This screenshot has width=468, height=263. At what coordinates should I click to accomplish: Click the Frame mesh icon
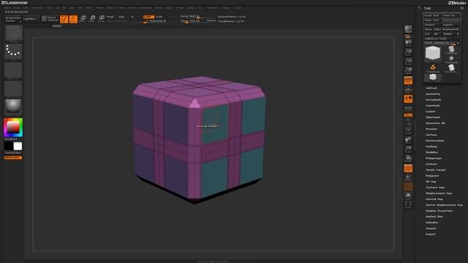pos(408,130)
